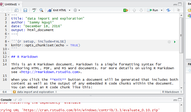191x112 pixels.
Task: Show document outline icon
Action: coord(178,10)
